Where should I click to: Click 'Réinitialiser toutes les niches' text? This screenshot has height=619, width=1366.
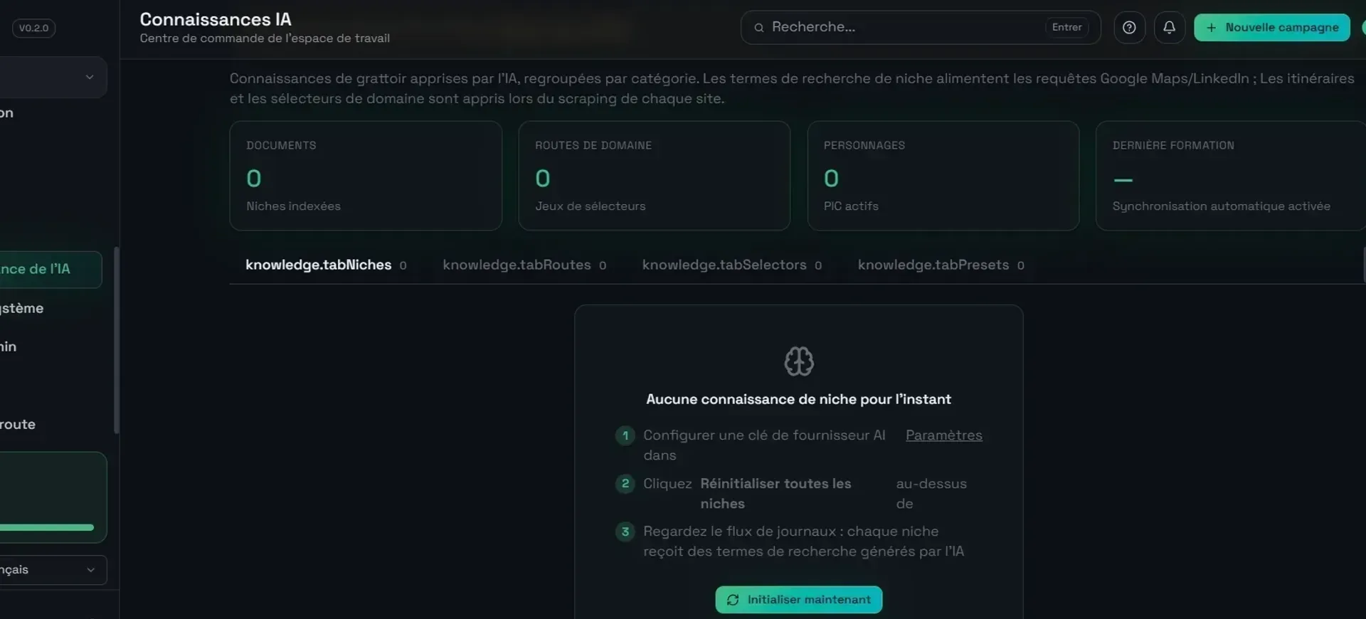(775, 493)
